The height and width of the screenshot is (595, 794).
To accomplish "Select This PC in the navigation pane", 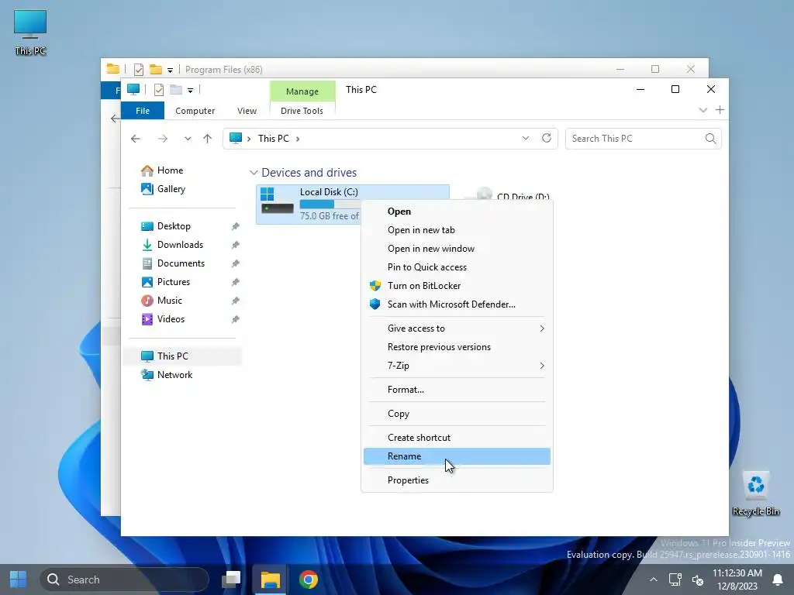I will (182, 356).
